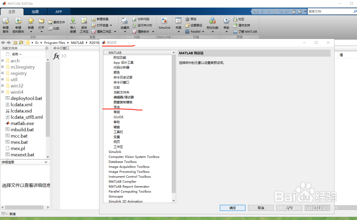The width and height of the screenshot is (357, 220).
Task: Select the lcdata_utf8.xml file
Action: click(27, 117)
